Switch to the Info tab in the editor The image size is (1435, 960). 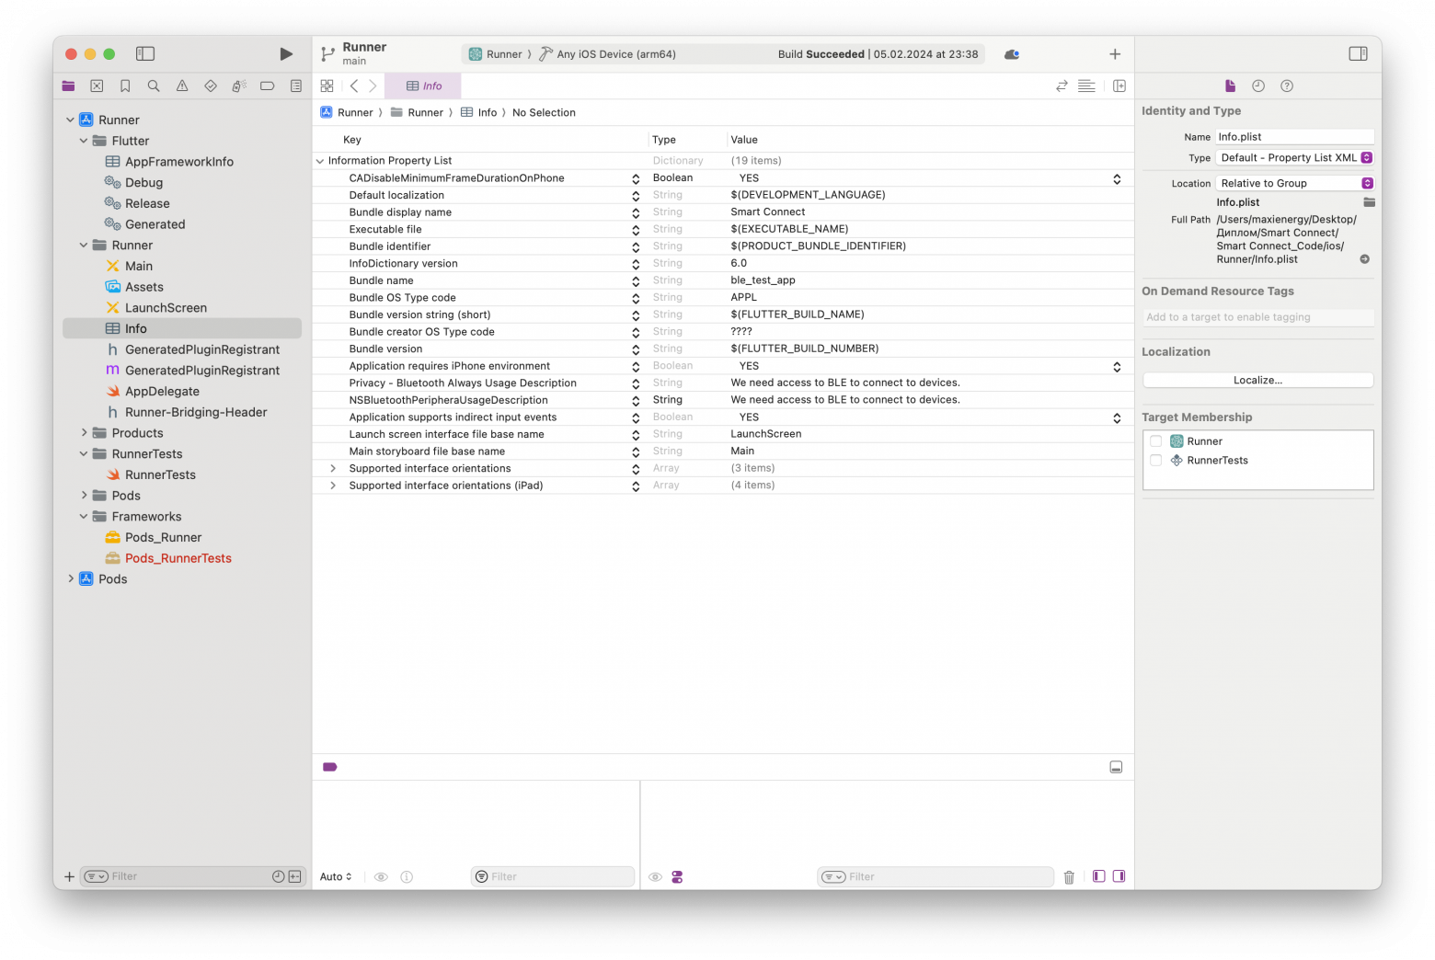422,86
